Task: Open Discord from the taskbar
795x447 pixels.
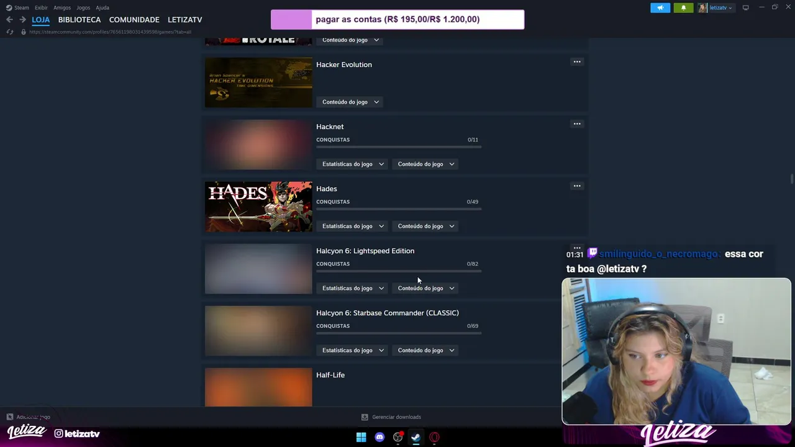Action: click(379, 437)
